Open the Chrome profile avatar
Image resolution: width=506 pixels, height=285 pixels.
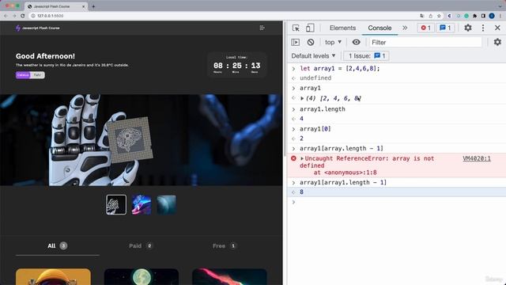492,16
